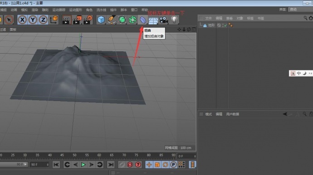Open attribute manager 模式 menu
The width and height of the screenshot is (313, 175).
pyautogui.click(x=209, y=114)
